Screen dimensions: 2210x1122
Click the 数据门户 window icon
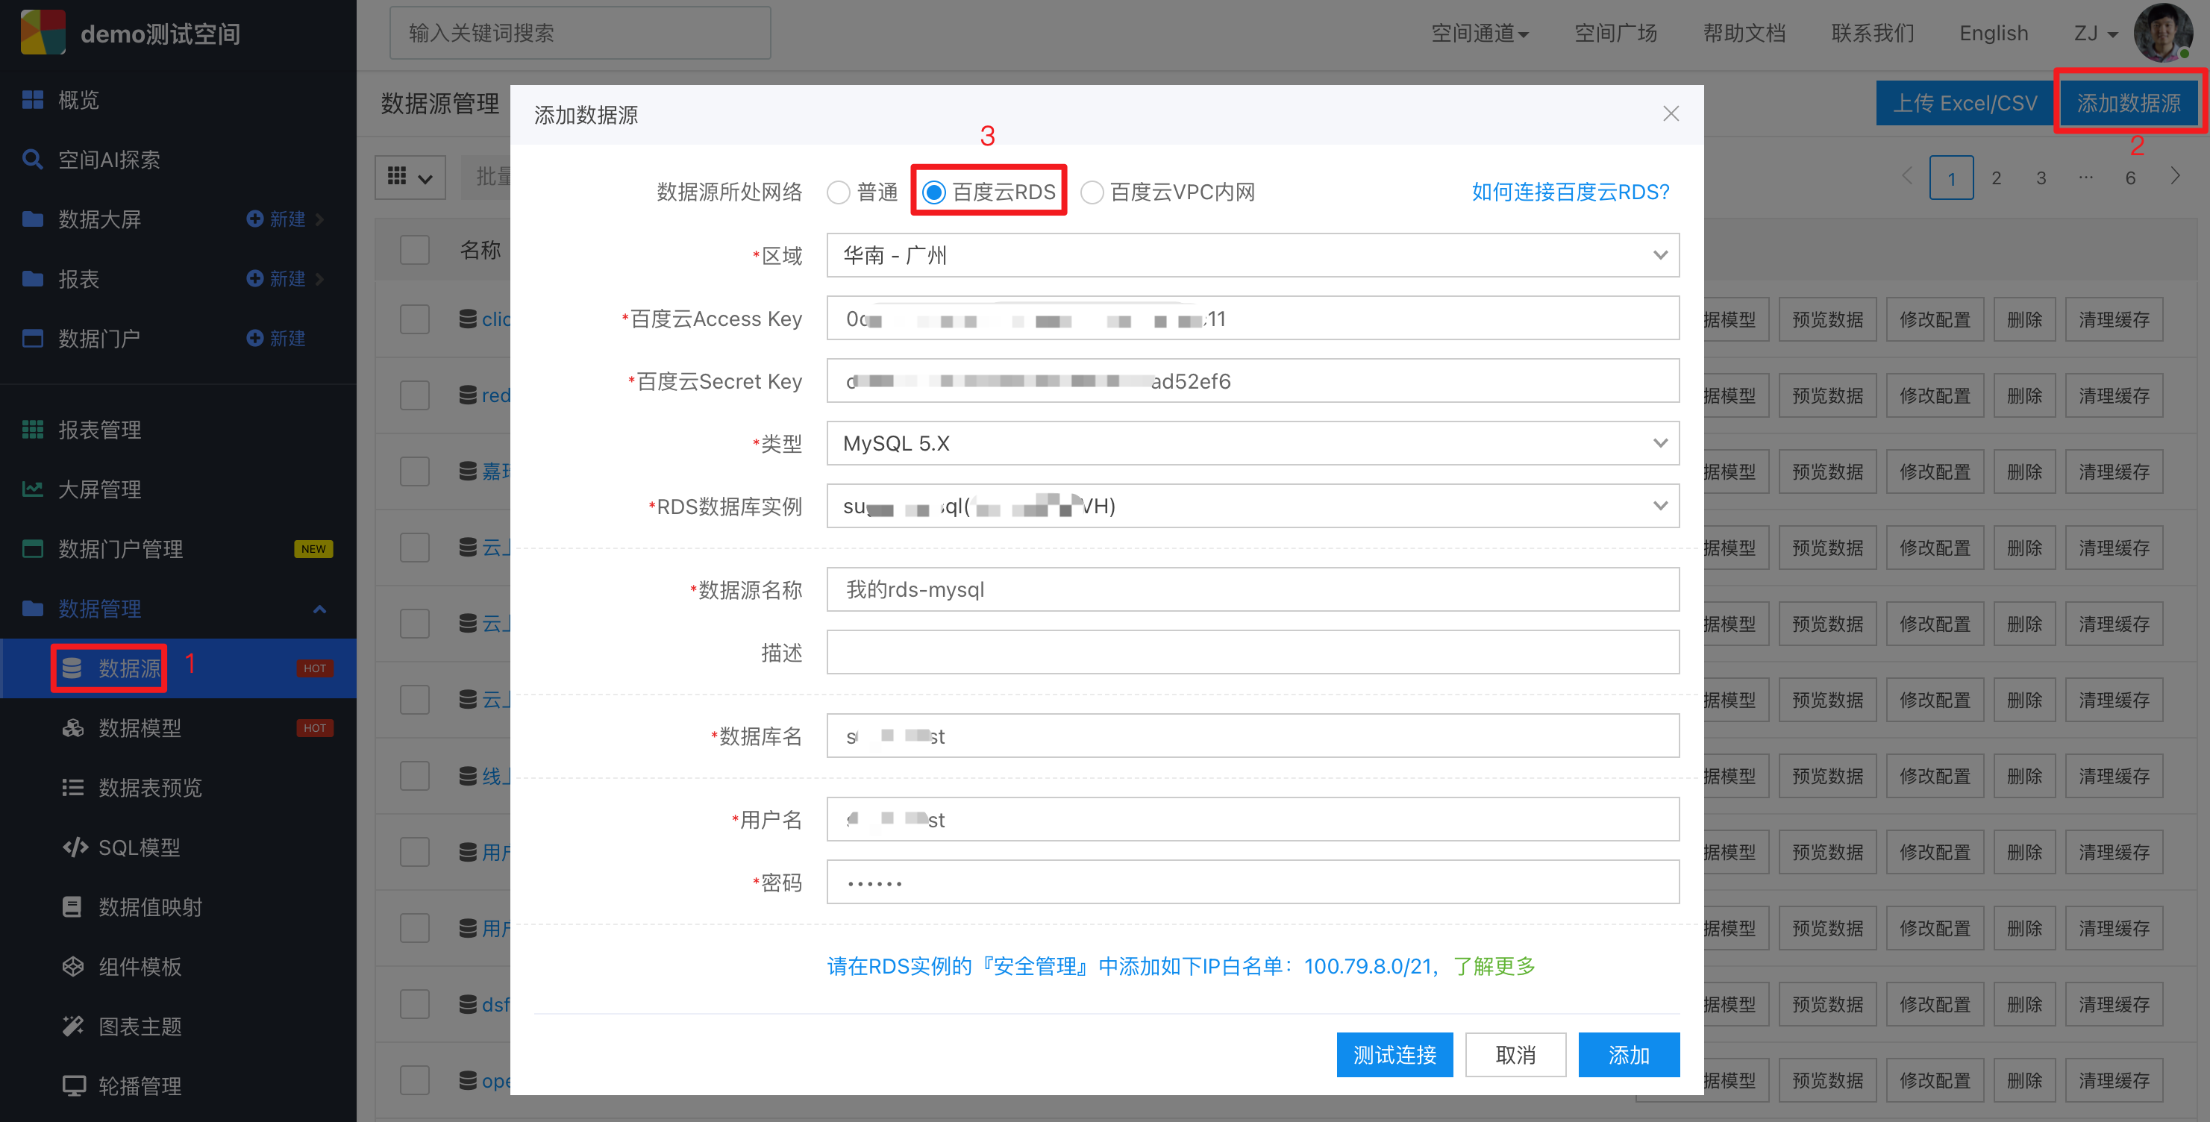[x=33, y=338]
